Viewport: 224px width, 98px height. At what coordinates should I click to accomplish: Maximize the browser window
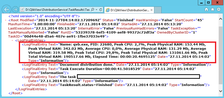[208, 2]
